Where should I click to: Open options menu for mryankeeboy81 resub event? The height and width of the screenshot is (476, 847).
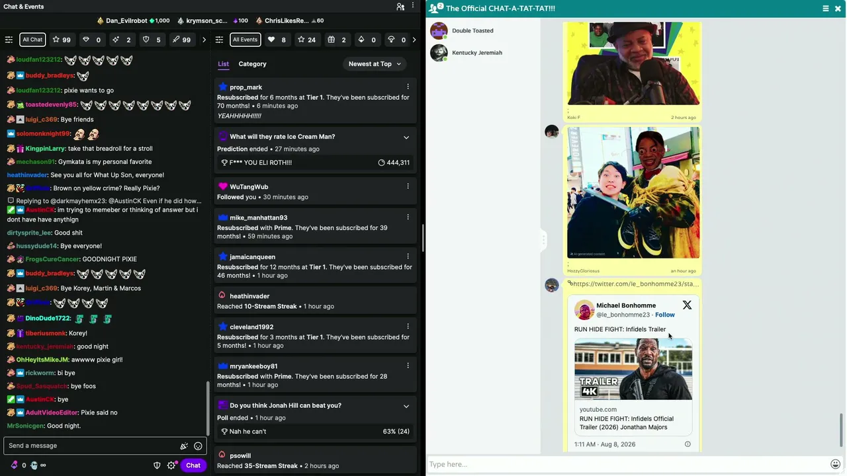(408, 366)
